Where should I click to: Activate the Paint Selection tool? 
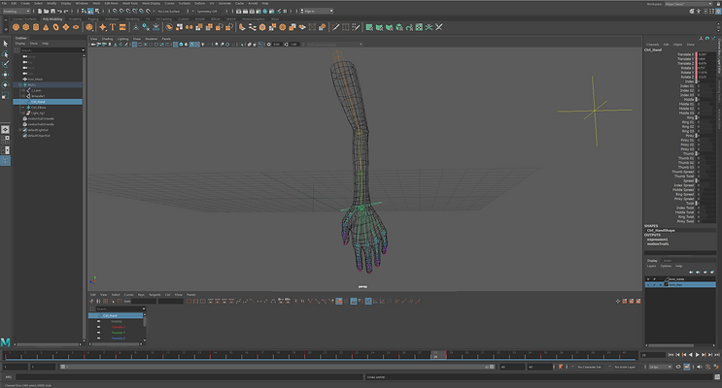[x=6, y=64]
